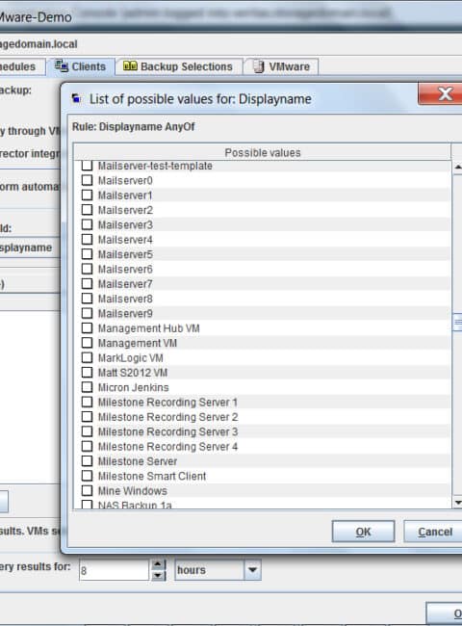Confirm the selection with OK
Viewport: 462px width, 626px height.
[x=363, y=532]
